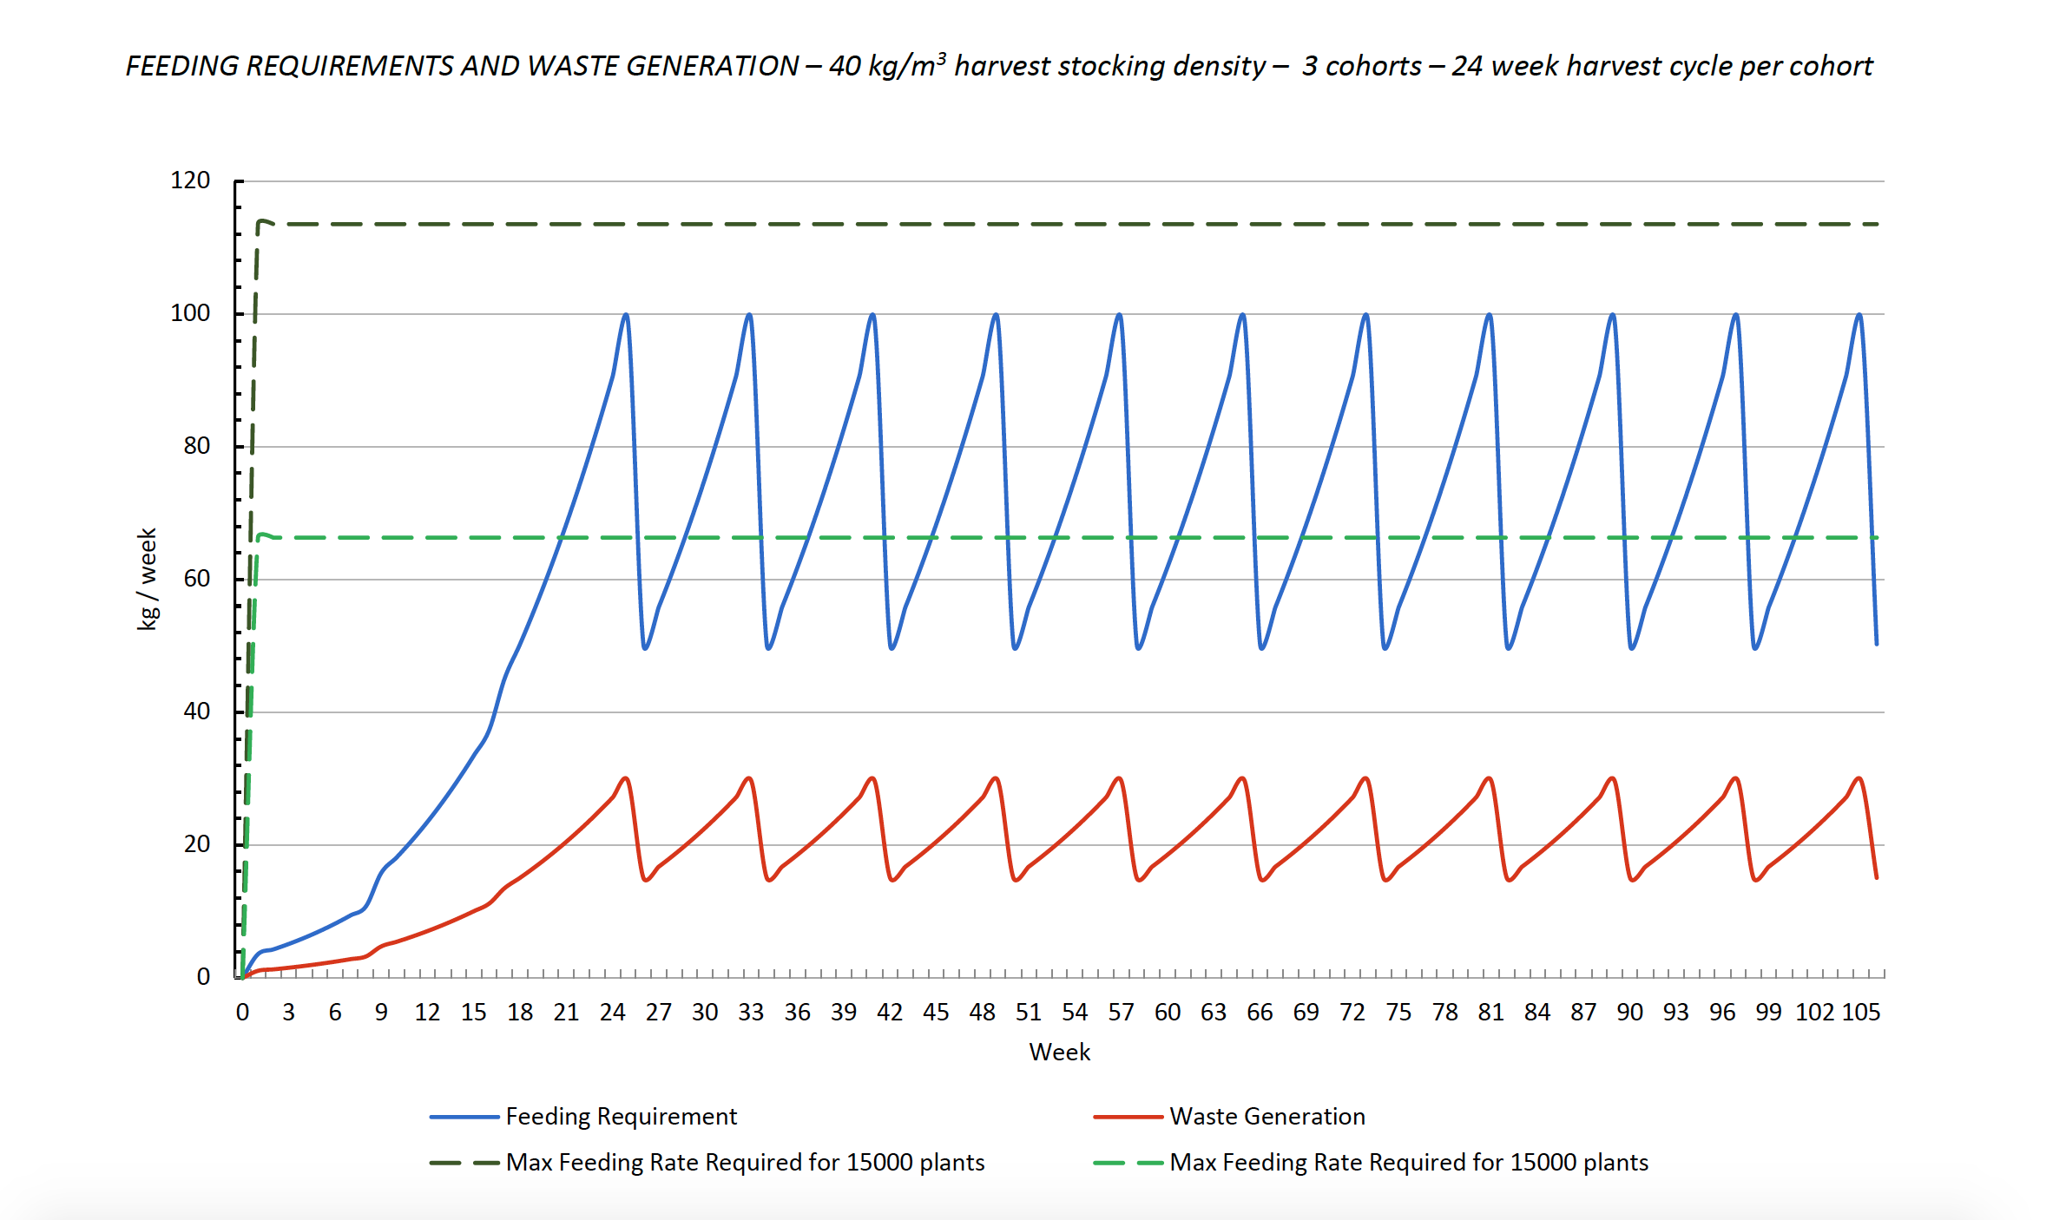Click week 60 label on horizontal axis
2066x1220 pixels.
1167,1012
